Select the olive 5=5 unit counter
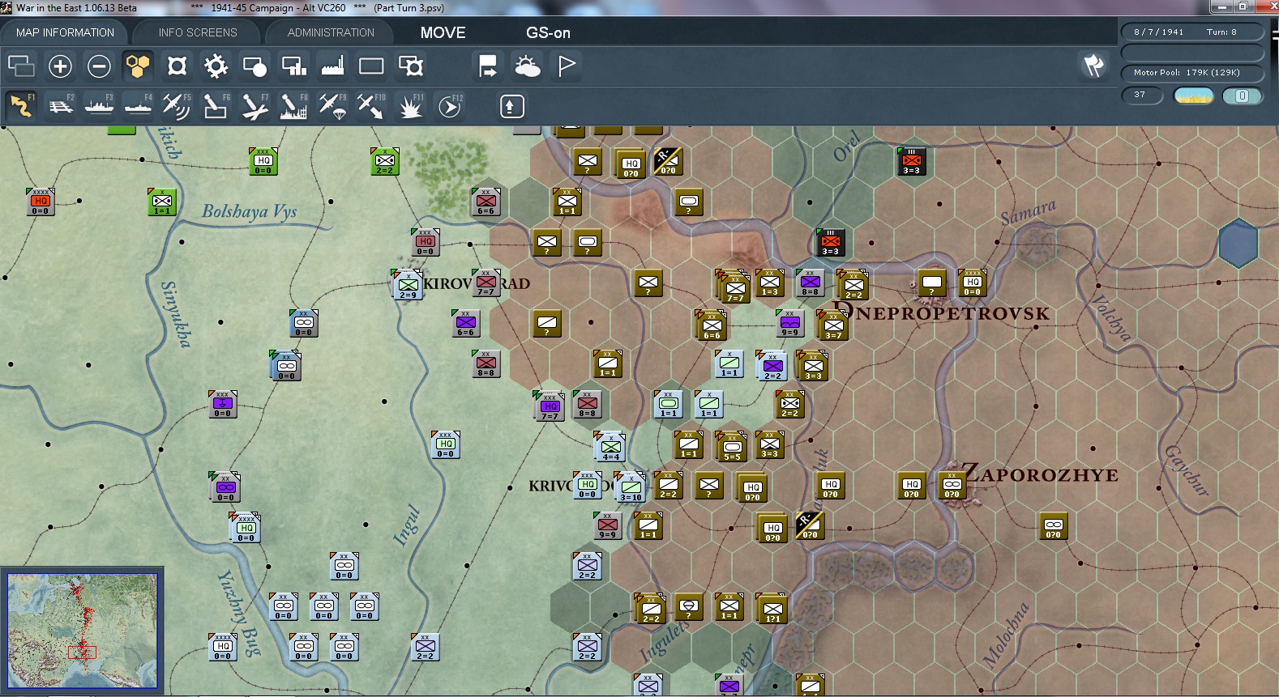This screenshot has width=1279, height=697. point(732,447)
